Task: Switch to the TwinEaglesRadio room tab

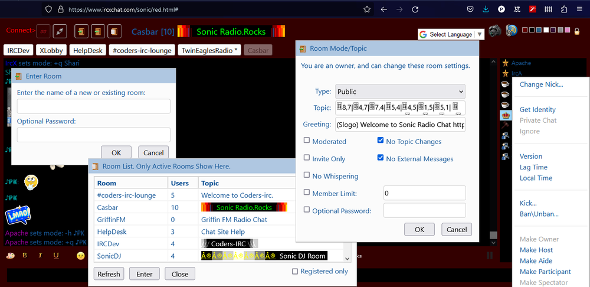Action: click(x=209, y=50)
